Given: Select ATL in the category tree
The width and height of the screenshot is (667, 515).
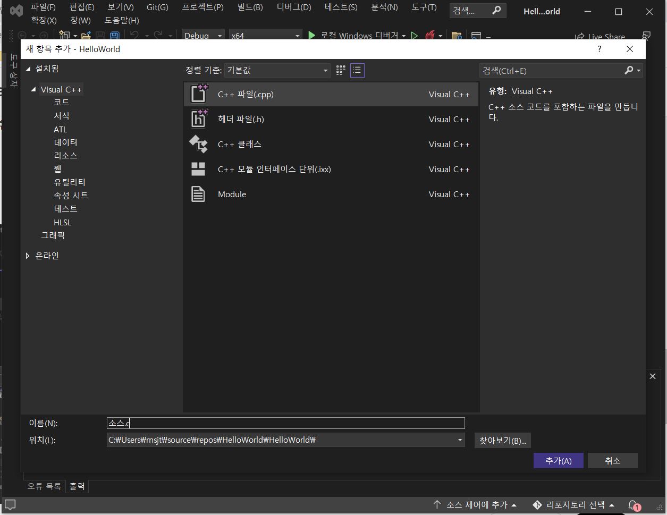Looking at the screenshot, I should tap(61, 129).
